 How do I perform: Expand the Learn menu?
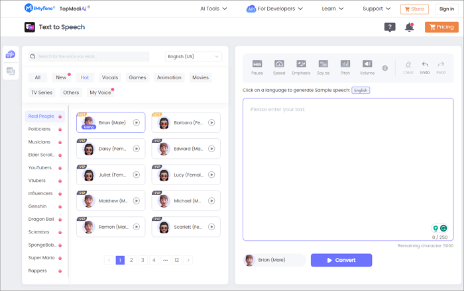tap(333, 9)
